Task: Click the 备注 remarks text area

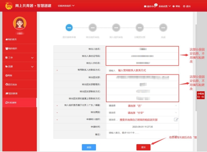Action: tap(143, 134)
